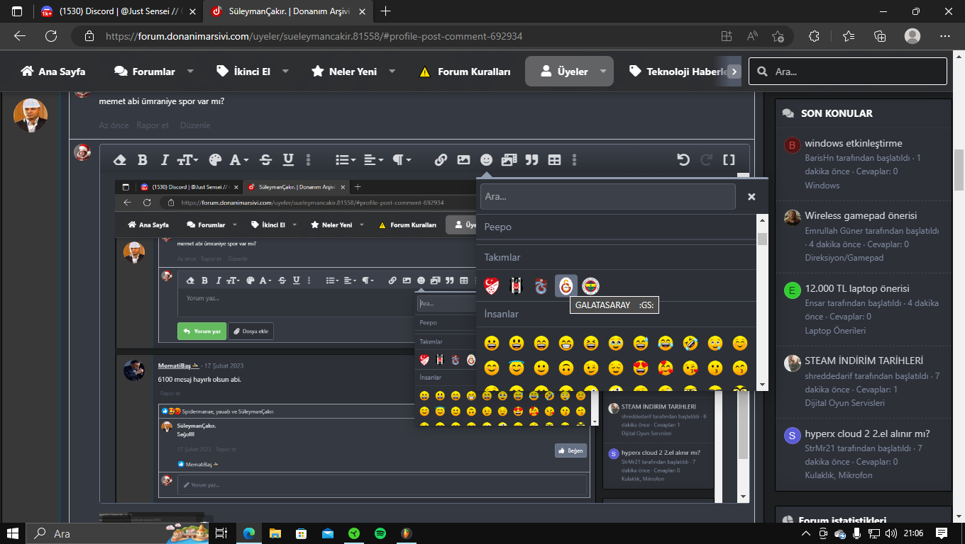This screenshot has height=544, width=965.
Task: Focus the emoji search field
Action: click(x=608, y=196)
